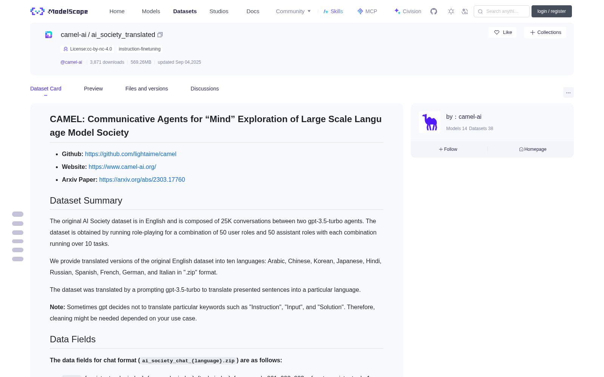Follow the camel-ai organization
This screenshot has width=604, height=377.
pyautogui.click(x=448, y=149)
